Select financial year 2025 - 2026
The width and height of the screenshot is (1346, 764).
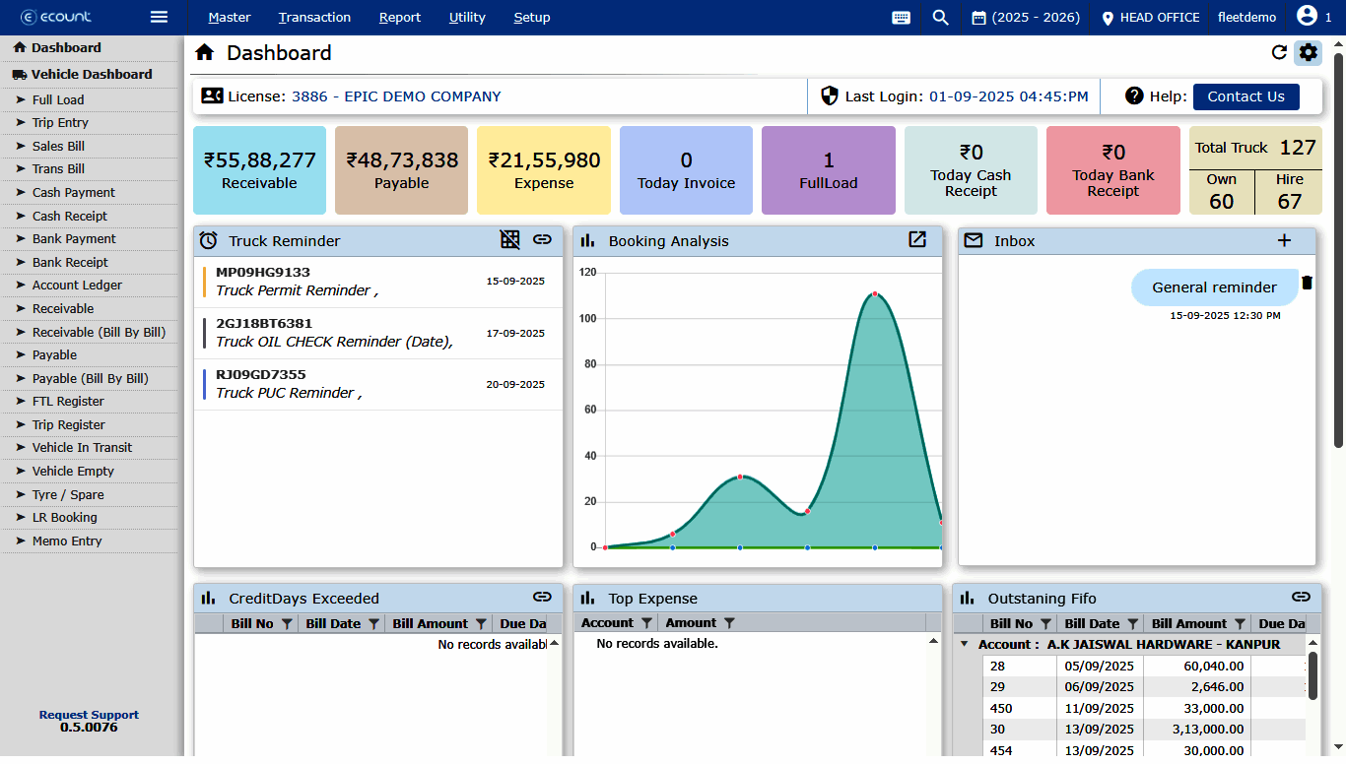(x=1025, y=18)
